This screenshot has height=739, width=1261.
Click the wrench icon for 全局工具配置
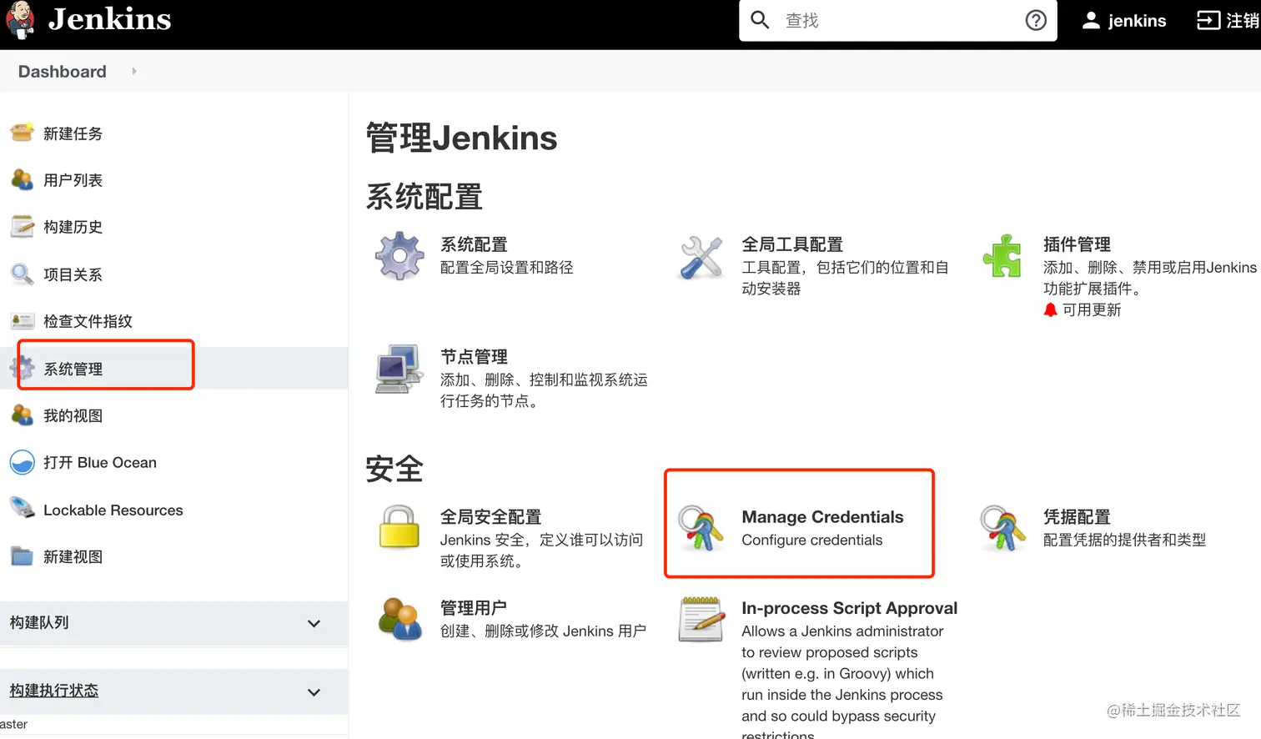701,256
